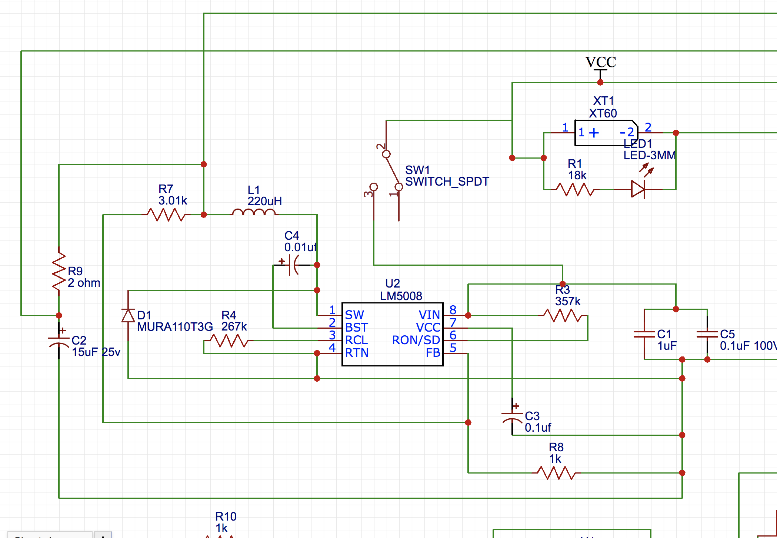Click the 3.01k value of R7
Screen dimensions: 777x538
pyautogui.click(x=173, y=201)
